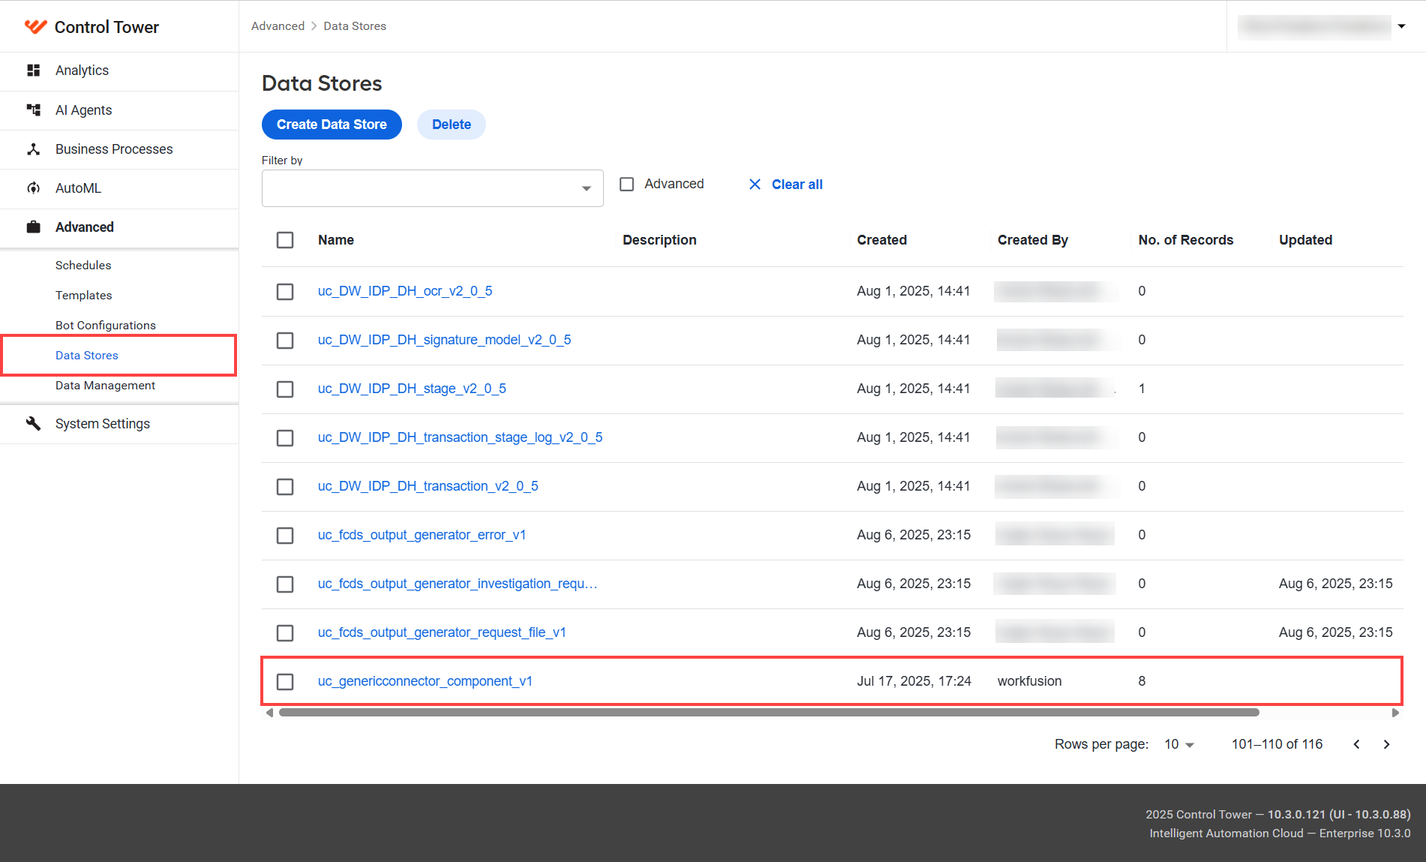Open uc_fcds_output_generator_error_v1 link
The height and width of the screenshot is (862, 1426).
[422, 535]
